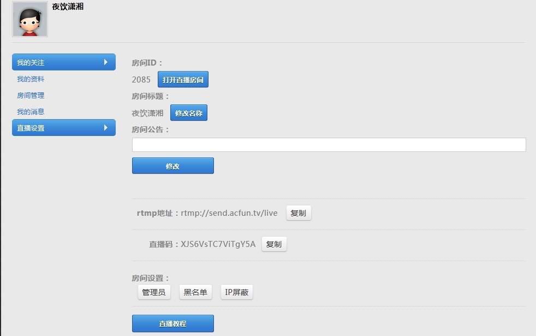Open the 黑名单 room setting
Screen dimensions: 536x336
point(195,292)
